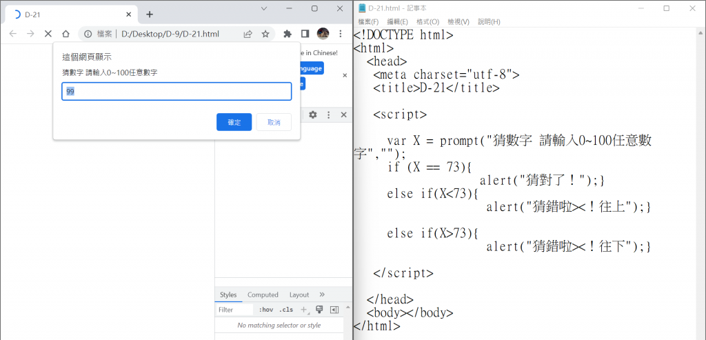Toggle the computed styles sidebar icon
Screen dimensions: 706x340
pos(334,310)
